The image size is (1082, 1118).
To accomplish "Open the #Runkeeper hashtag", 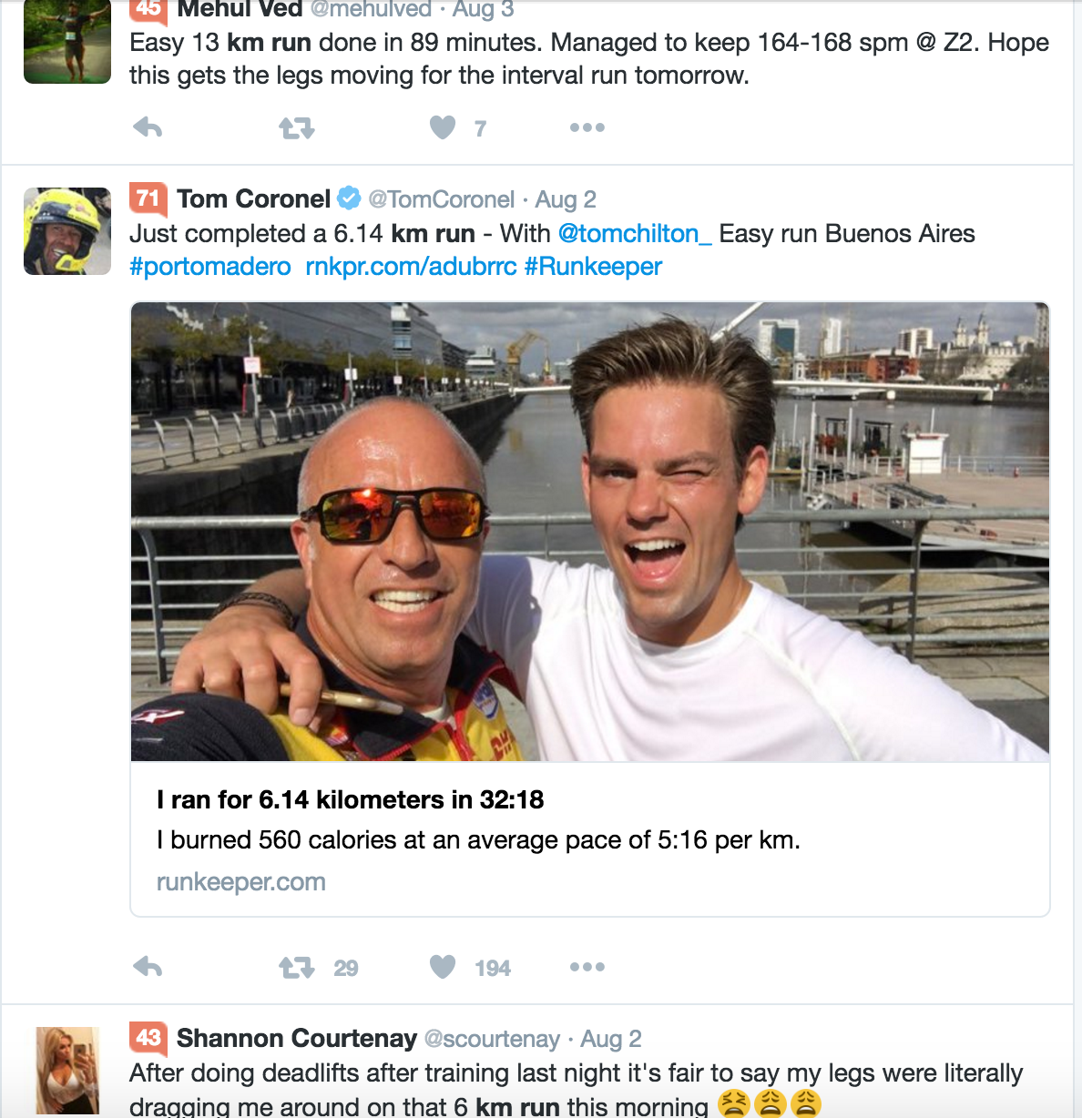I will coord(593,267).
